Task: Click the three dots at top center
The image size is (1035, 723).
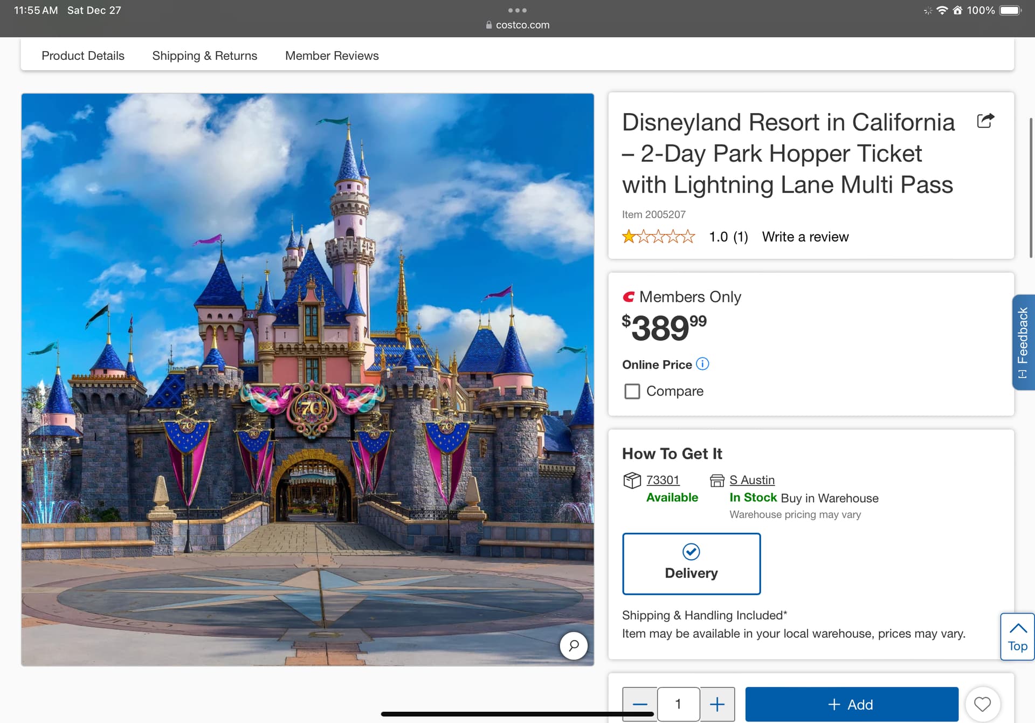Action: click(x=517, y=10)
